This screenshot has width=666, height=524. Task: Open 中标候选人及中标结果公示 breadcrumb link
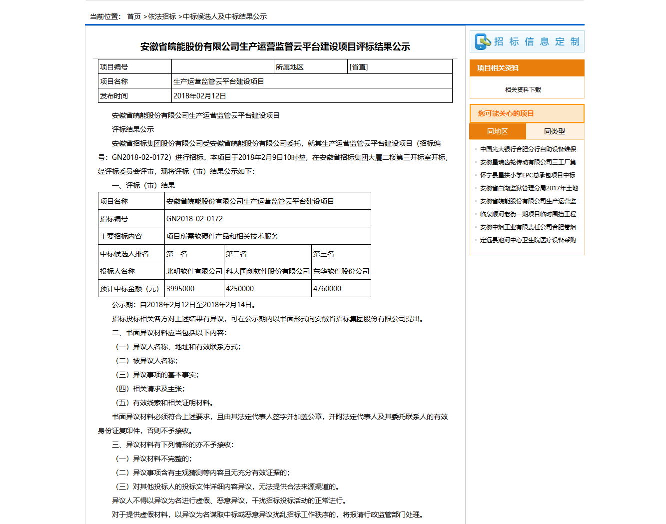(x=225, y=16)
